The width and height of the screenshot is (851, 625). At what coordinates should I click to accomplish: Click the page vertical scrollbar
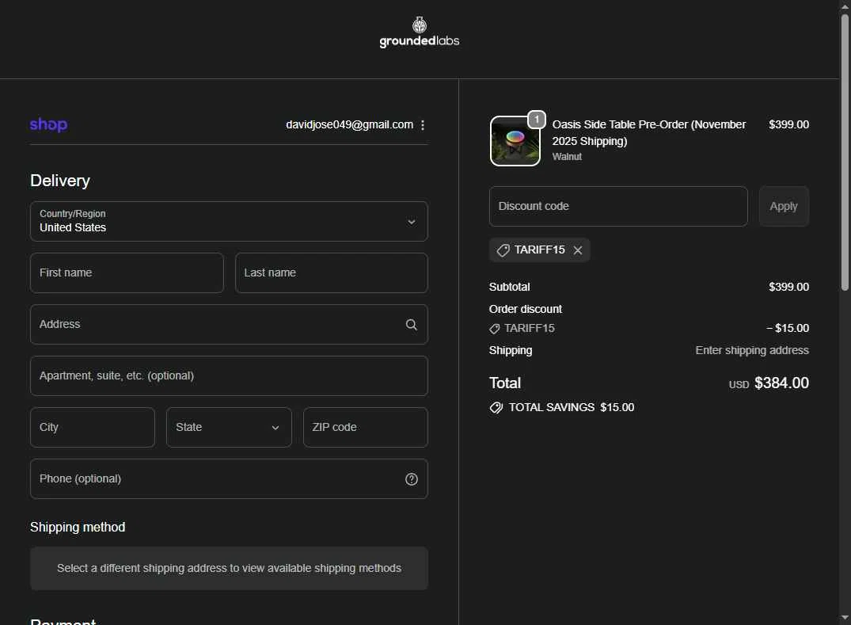(845, 152)
